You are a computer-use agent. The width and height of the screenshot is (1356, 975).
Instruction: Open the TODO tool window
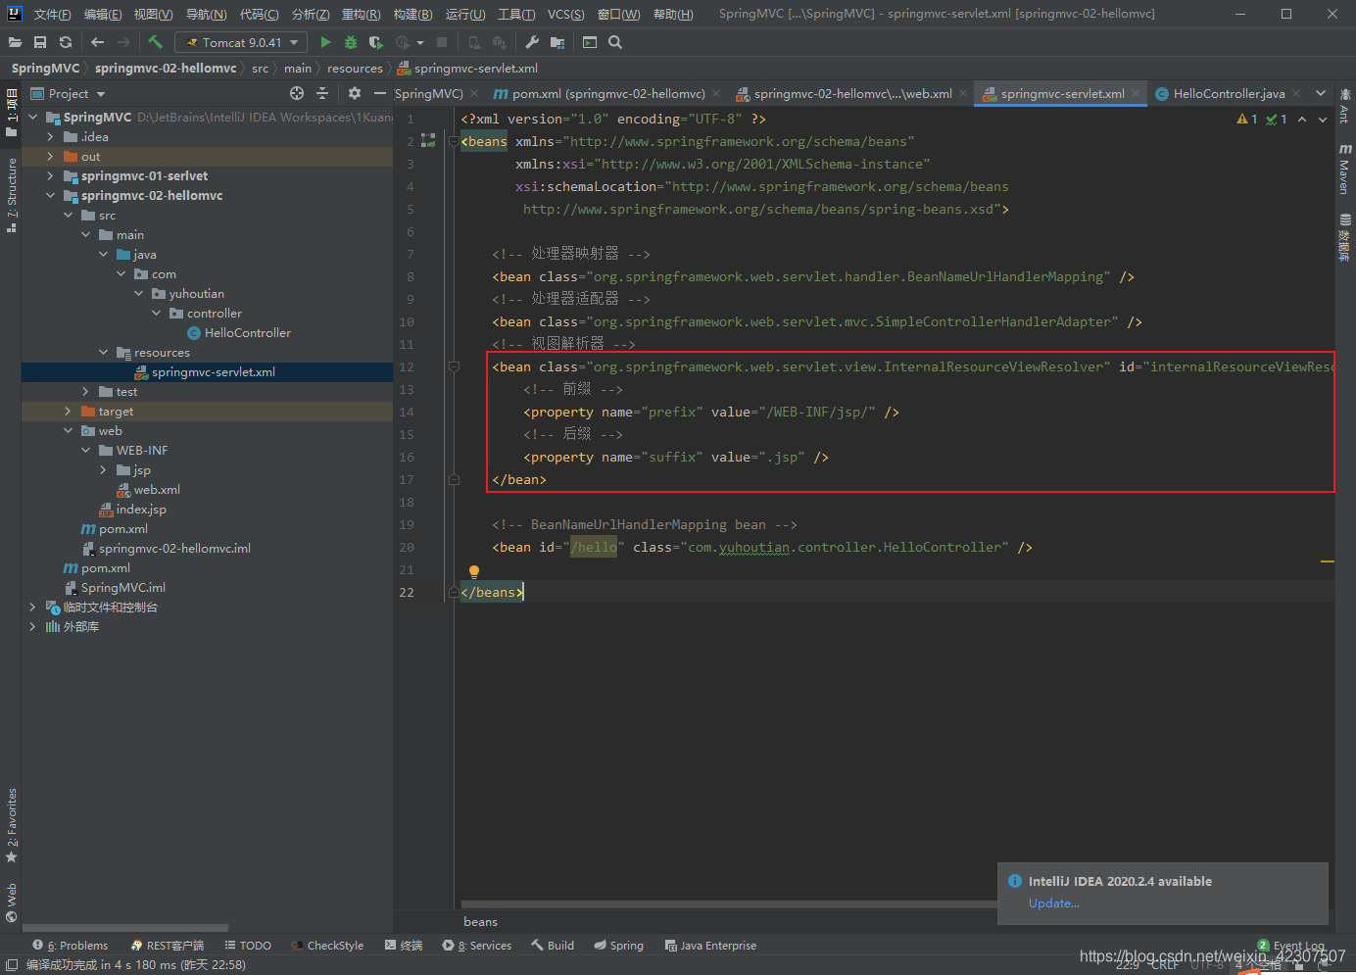248,945
